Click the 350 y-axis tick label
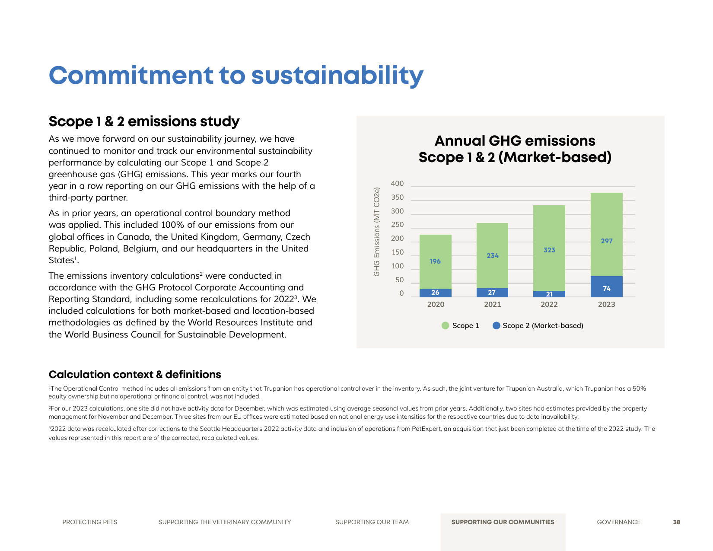This screenshot has width=713, height=551. pos(397,197)
